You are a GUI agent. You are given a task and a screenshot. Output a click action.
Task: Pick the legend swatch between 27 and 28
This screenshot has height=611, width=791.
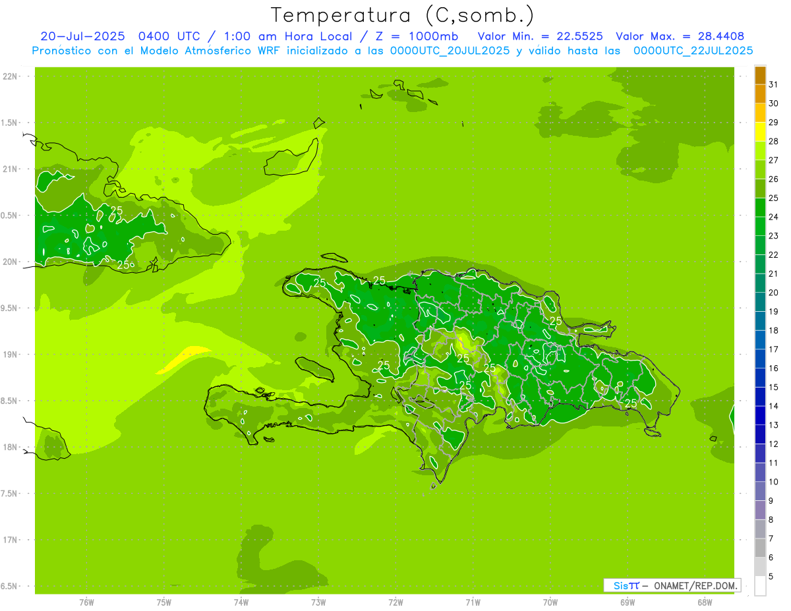click(x=760, y=150)
